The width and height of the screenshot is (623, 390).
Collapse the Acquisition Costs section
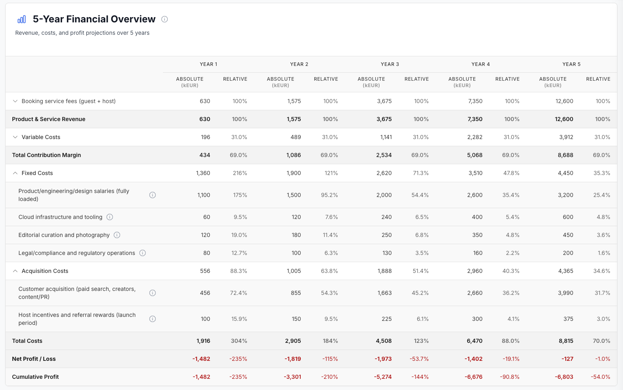15,271
